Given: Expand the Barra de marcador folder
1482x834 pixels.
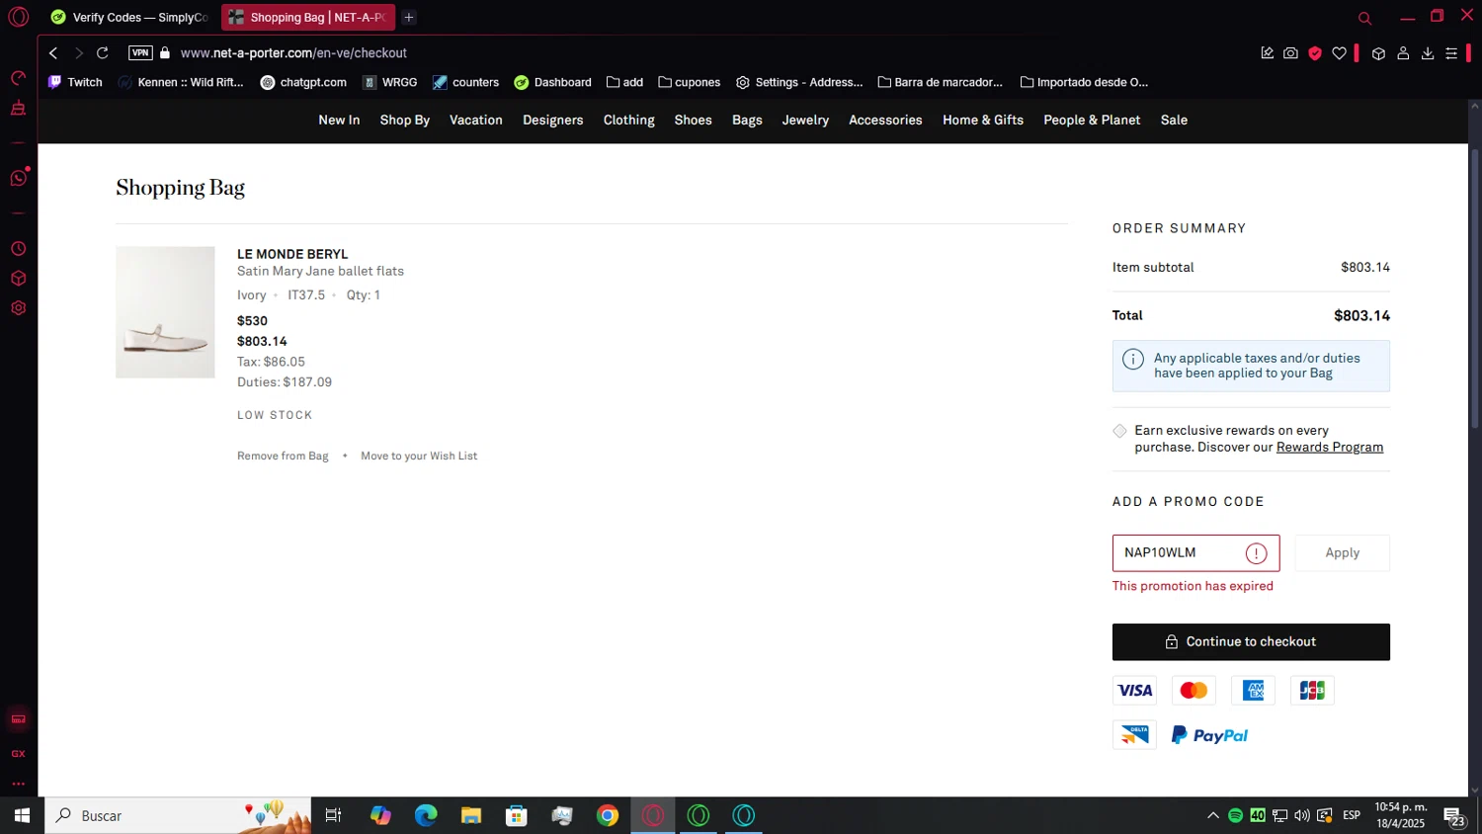Looking at the screenshot, I should coord(940,82).
